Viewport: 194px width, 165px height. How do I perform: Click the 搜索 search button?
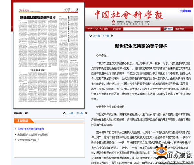tap(168, 29)
